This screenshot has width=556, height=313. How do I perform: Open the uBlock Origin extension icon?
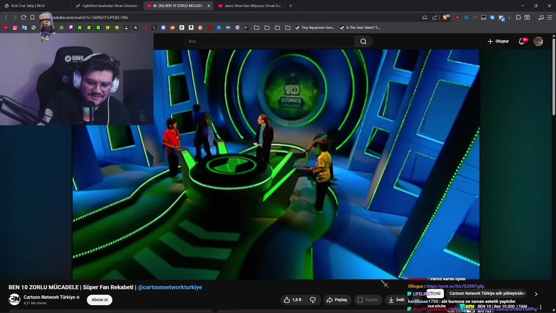[x=457, y=17]
